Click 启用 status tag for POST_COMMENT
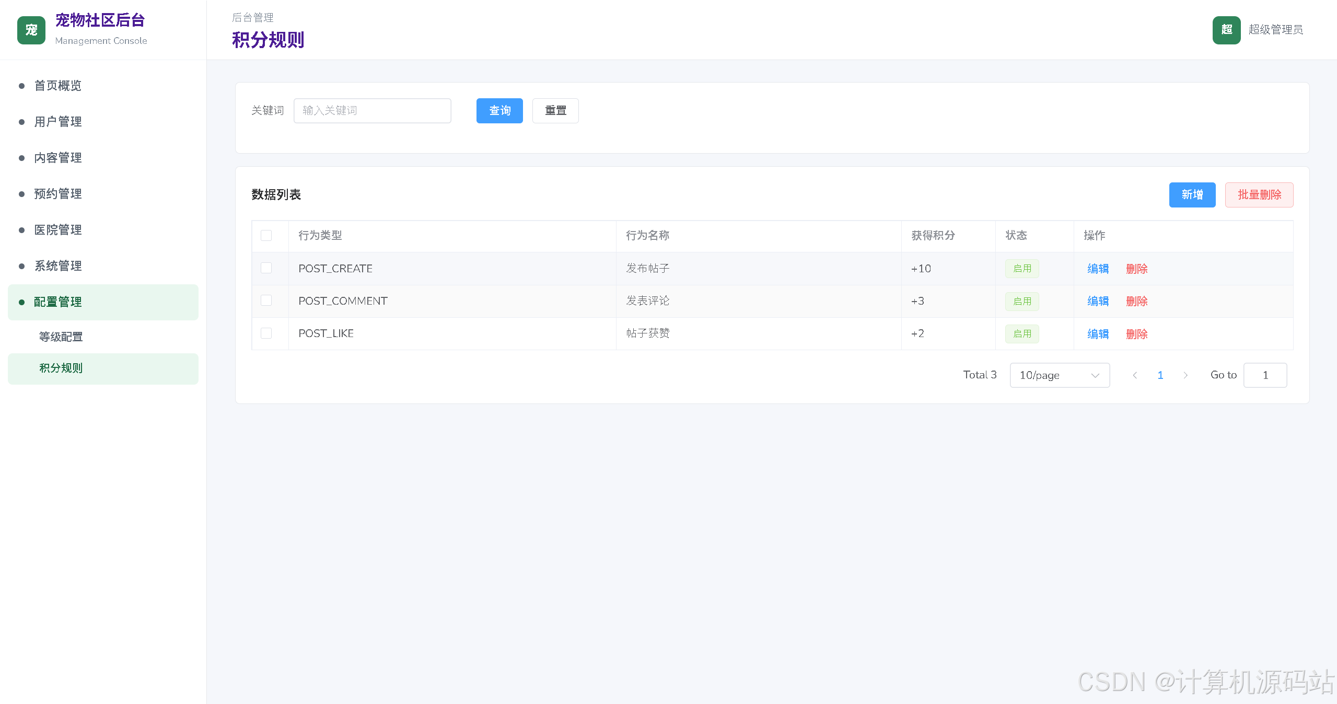This screenshot has width=1337, height=704. (x=1022, y=301)
